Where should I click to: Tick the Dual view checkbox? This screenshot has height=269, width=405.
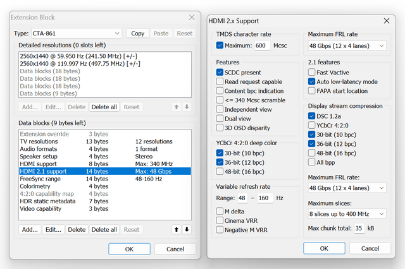(220, 119)
